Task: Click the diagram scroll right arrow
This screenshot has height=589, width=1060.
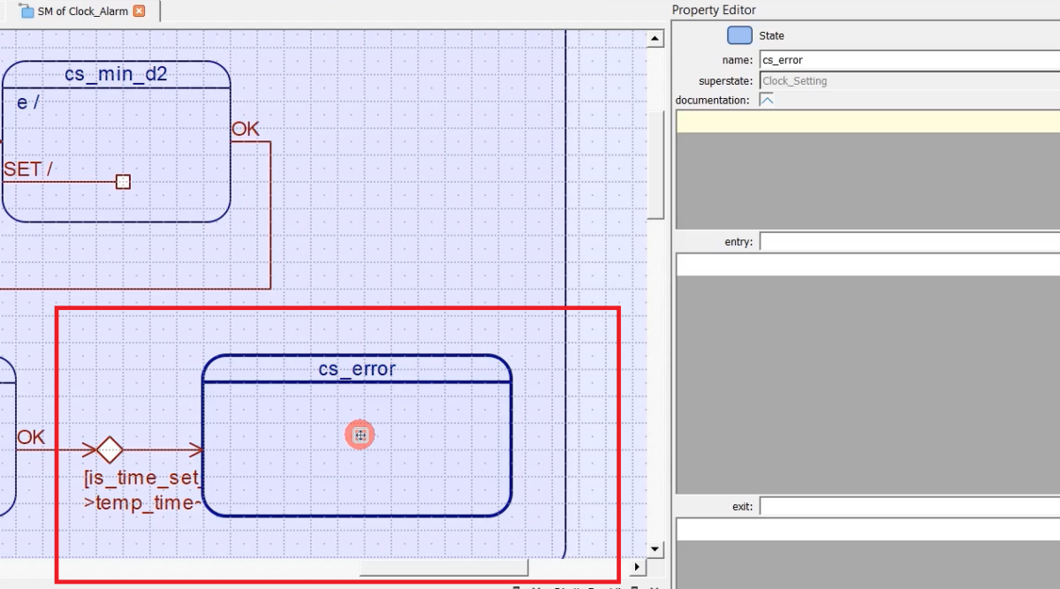Action: click(638, 566)
